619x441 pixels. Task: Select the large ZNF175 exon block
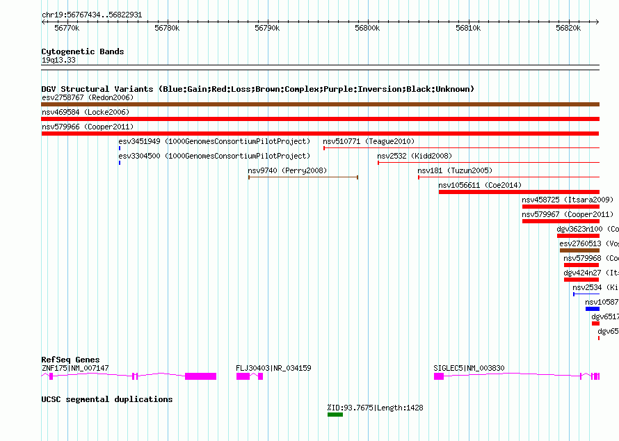coord(200,376)
